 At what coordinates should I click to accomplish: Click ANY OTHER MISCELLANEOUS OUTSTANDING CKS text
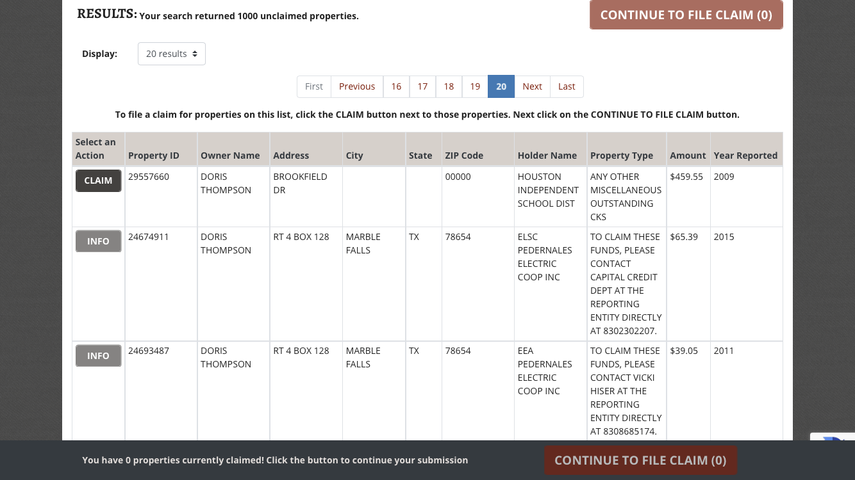626,196
